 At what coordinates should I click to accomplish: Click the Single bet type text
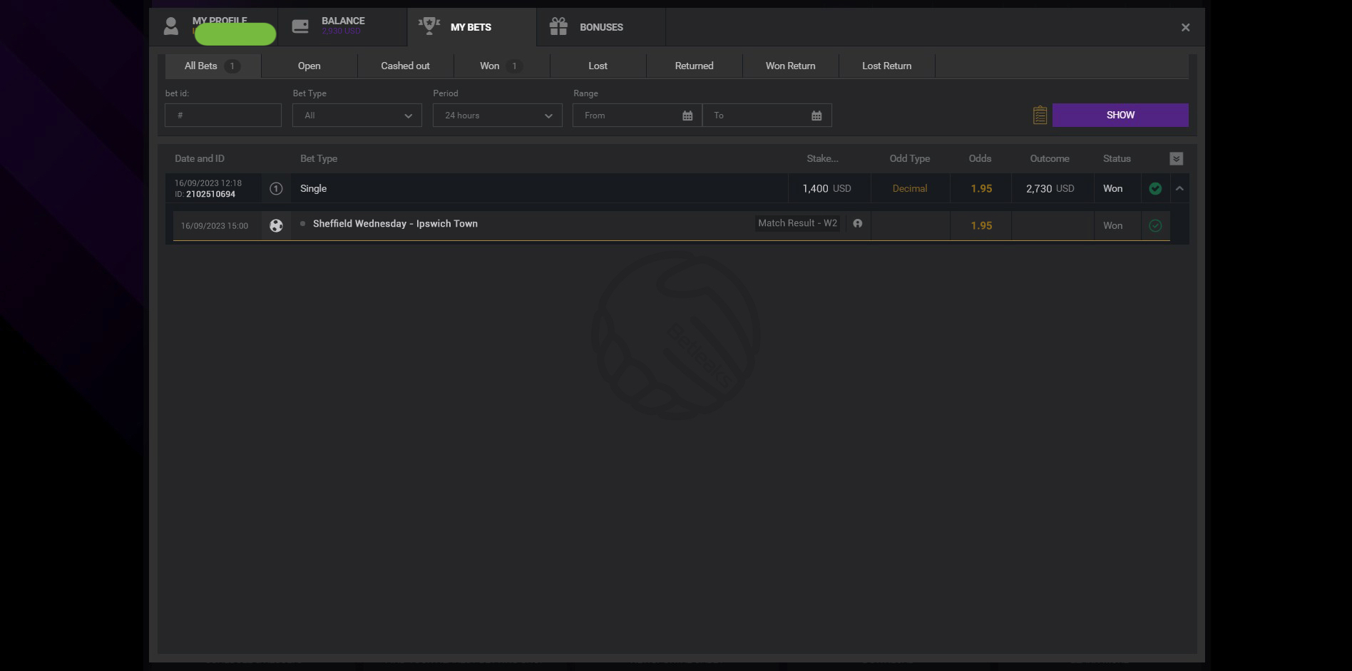(x=313, y=188)
